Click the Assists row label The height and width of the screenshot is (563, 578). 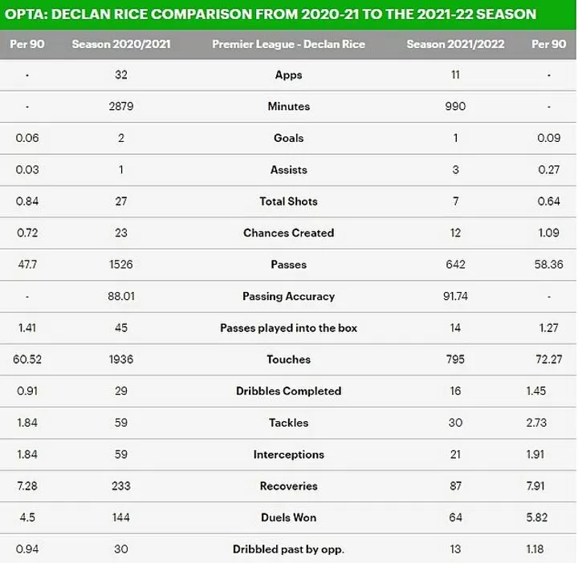point(289,170)
